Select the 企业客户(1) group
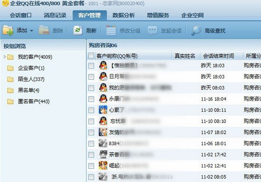 [x=31, y=68]
